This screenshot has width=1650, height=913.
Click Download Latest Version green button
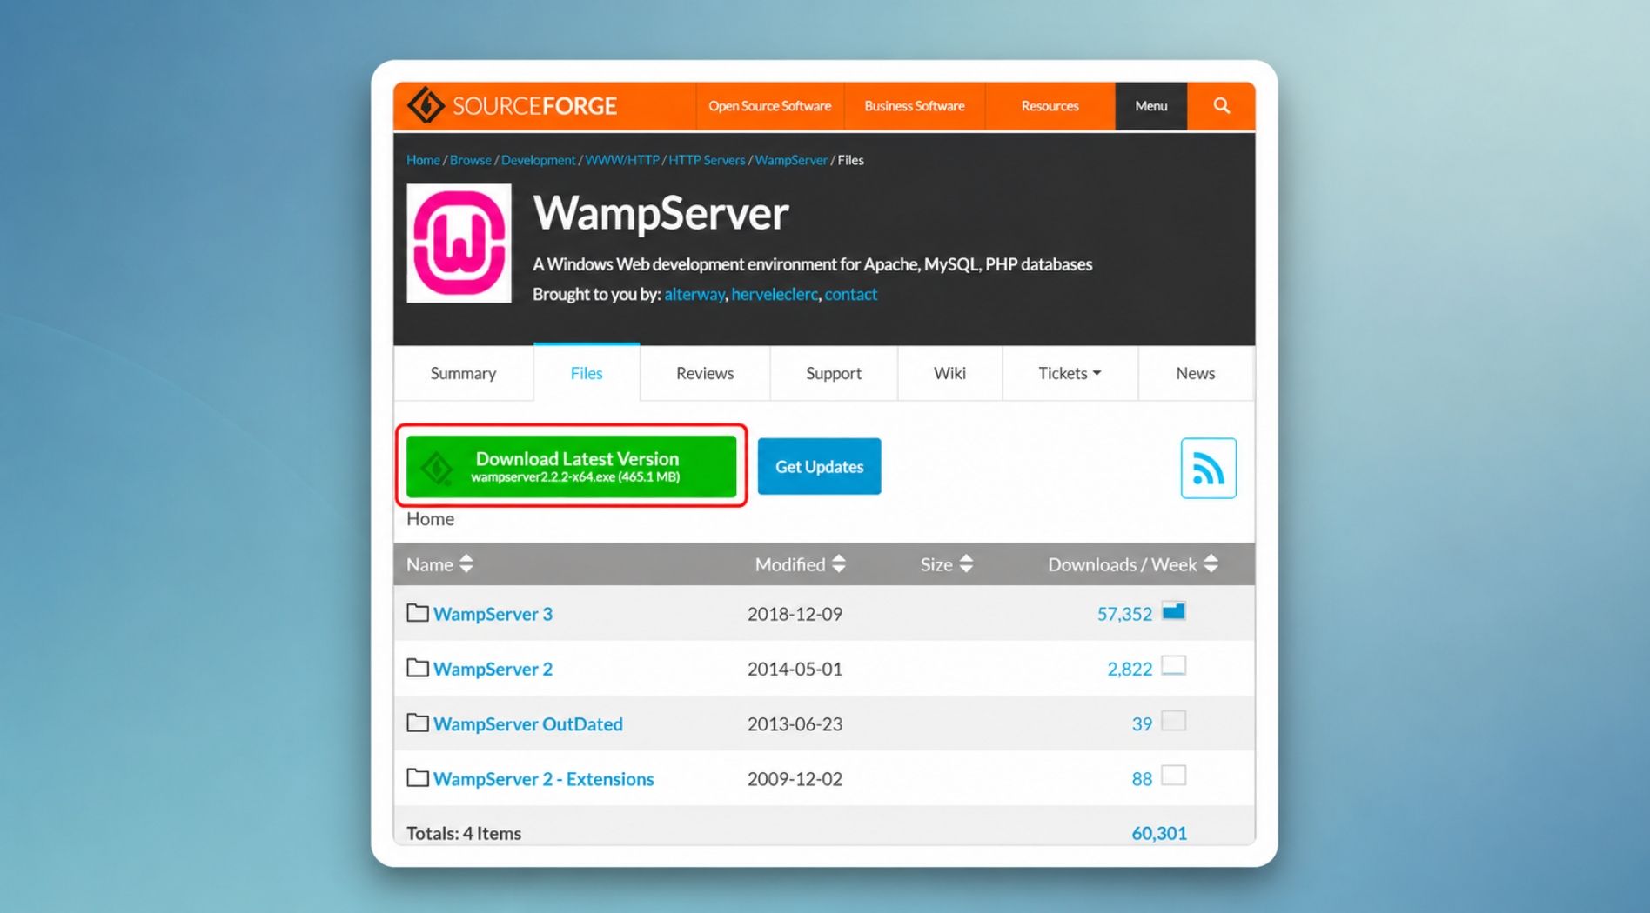[571, 467]
